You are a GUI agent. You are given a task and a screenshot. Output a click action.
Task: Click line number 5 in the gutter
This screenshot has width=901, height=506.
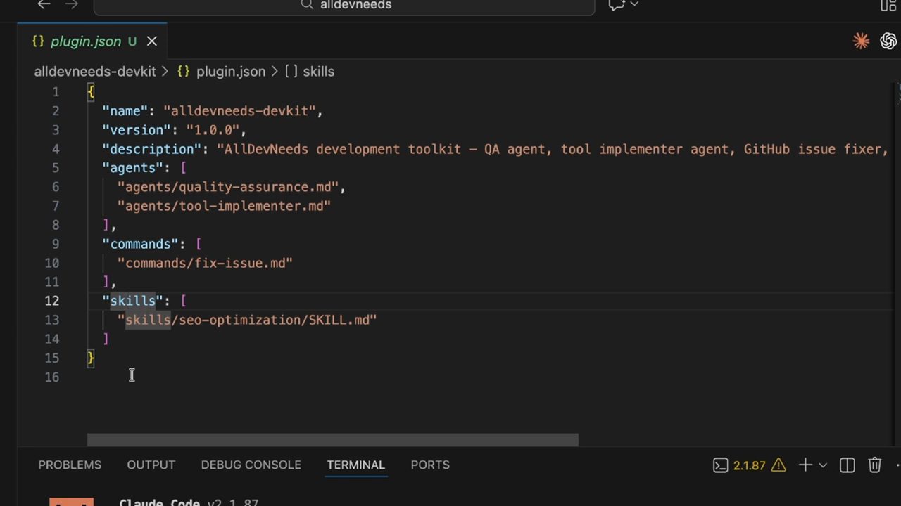coord(56,168)
